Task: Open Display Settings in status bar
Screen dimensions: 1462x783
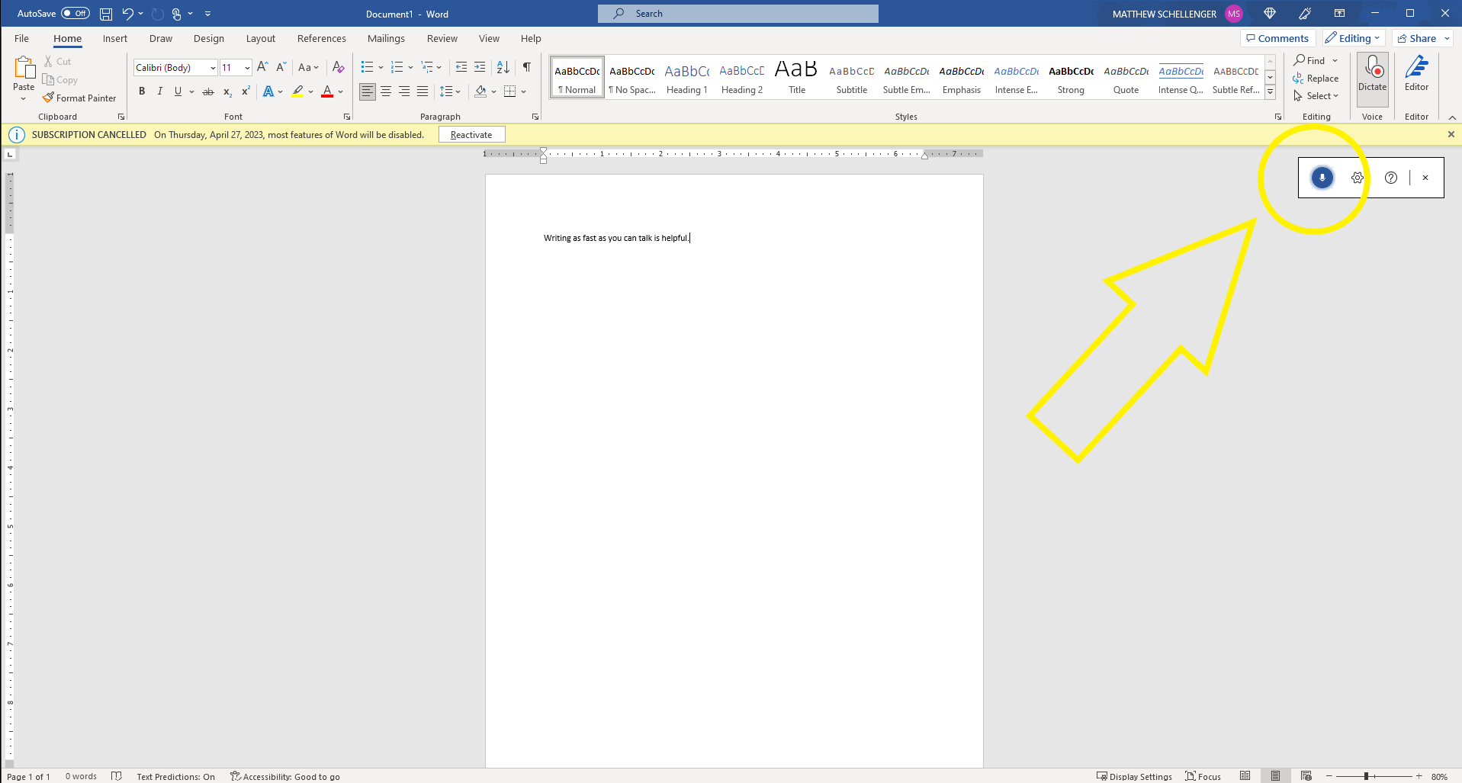Action: tap(1134, 776)
